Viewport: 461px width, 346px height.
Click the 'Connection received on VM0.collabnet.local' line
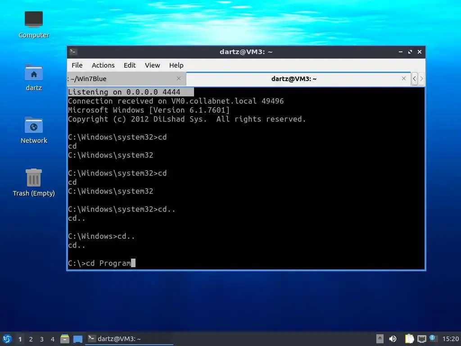point(176,101)
